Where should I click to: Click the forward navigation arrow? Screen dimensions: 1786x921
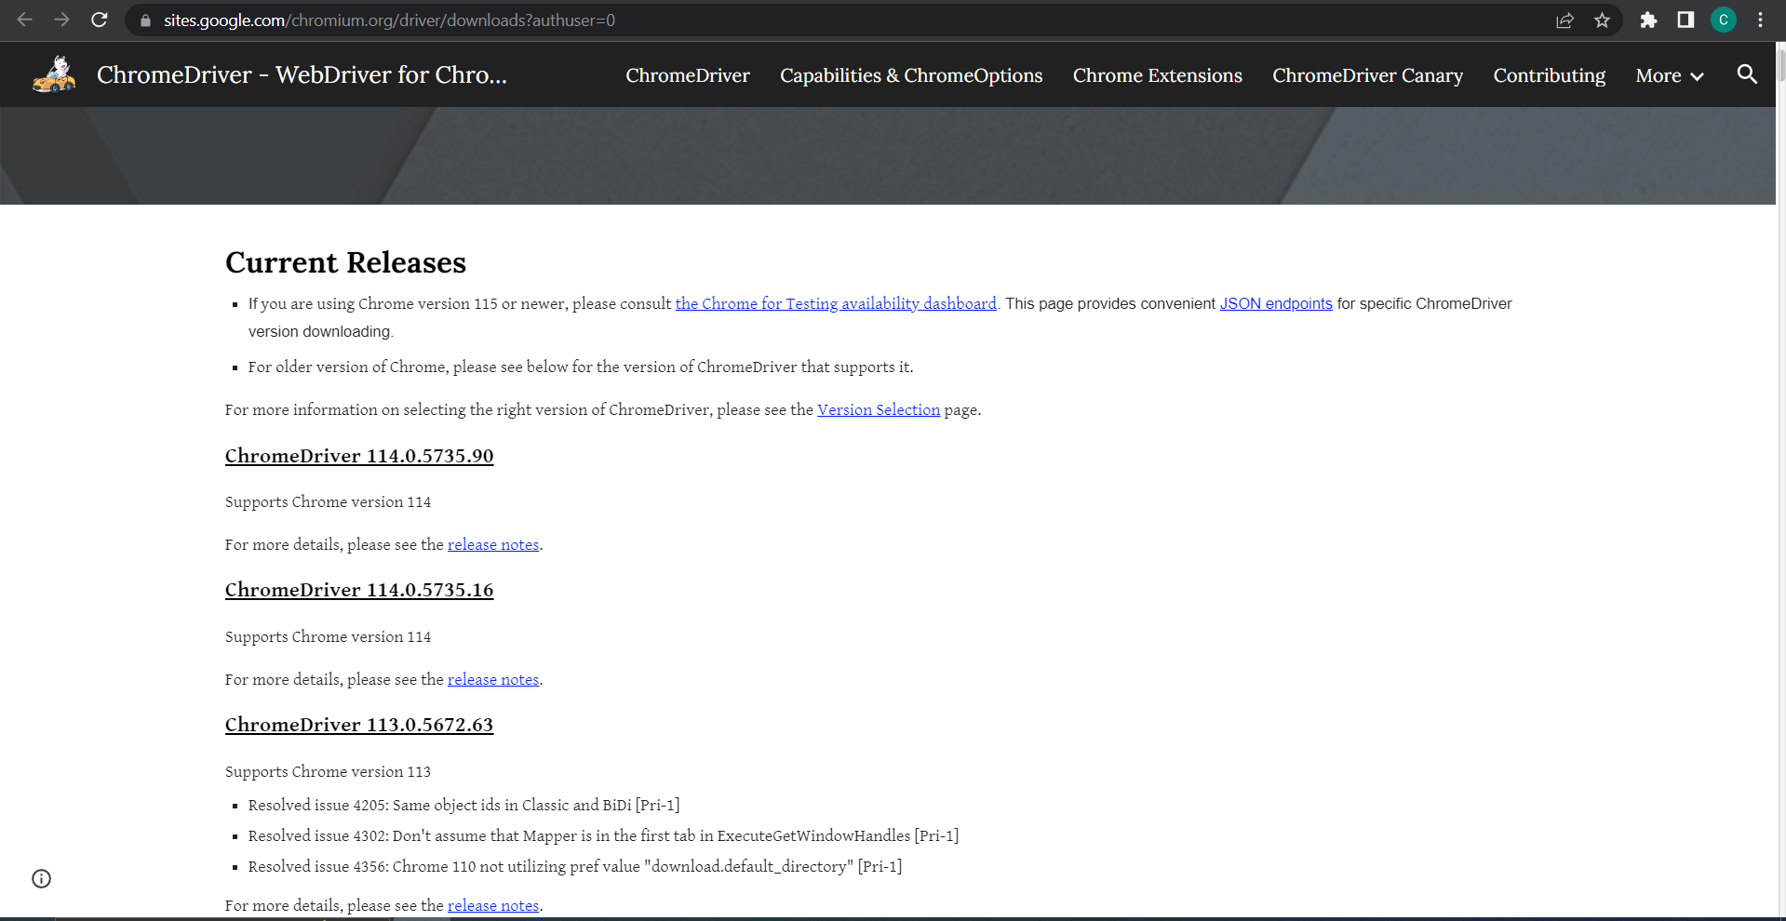click(x=62, y=20)
